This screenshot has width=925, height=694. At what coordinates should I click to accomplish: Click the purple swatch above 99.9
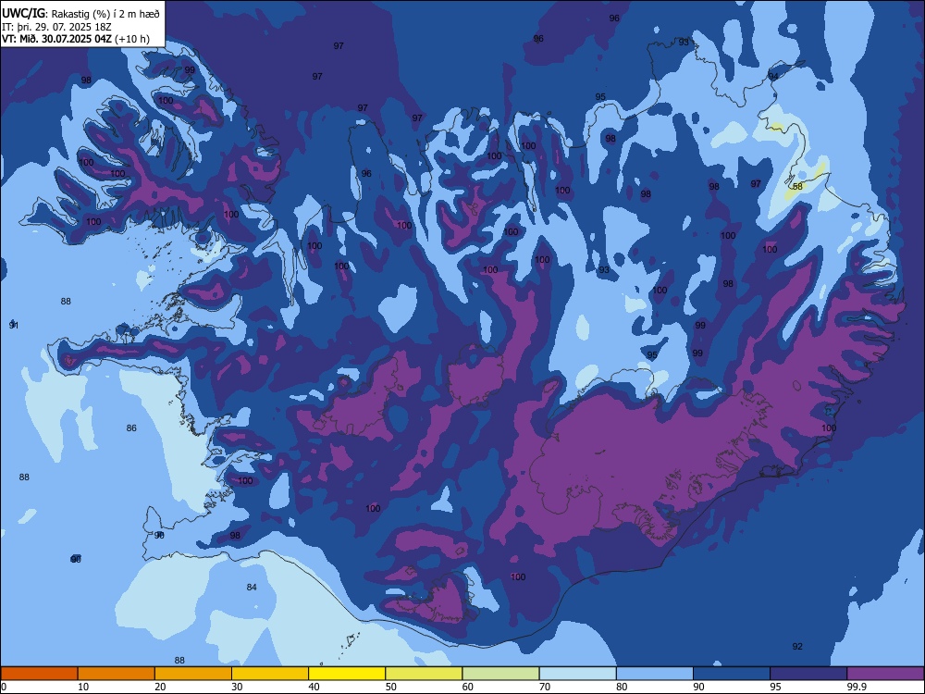(x=885, y=674)
